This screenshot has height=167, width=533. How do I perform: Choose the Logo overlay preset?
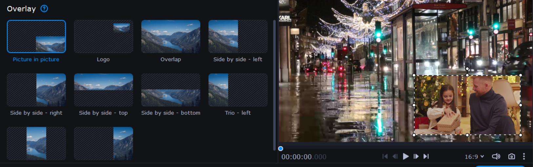pos(104,37)
